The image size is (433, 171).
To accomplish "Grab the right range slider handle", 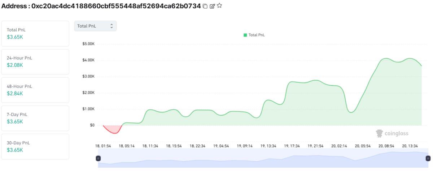I will tap(428, 158).
